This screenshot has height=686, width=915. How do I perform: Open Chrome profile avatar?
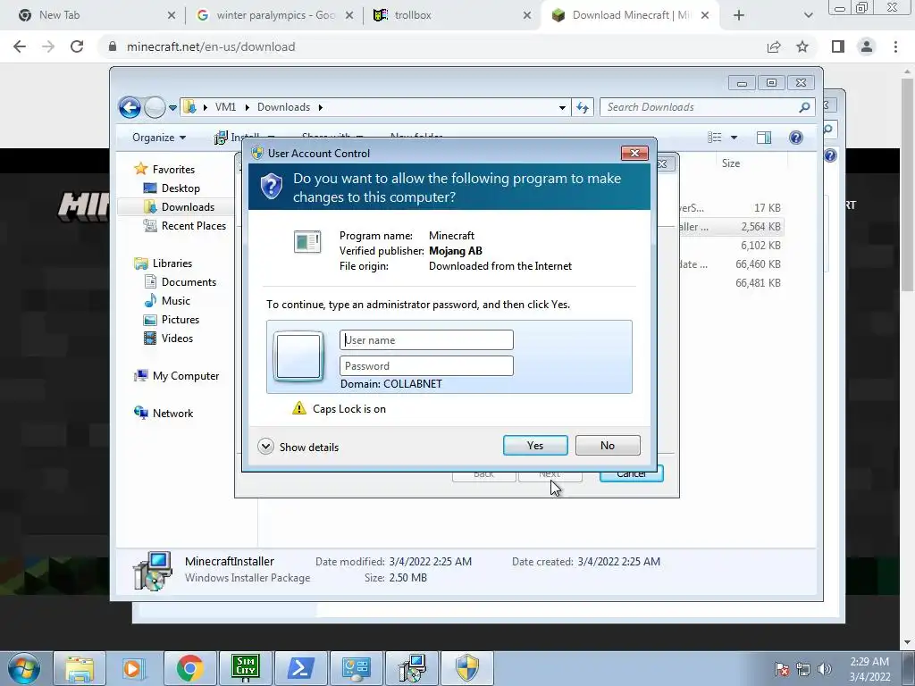[x=867, y=46]
